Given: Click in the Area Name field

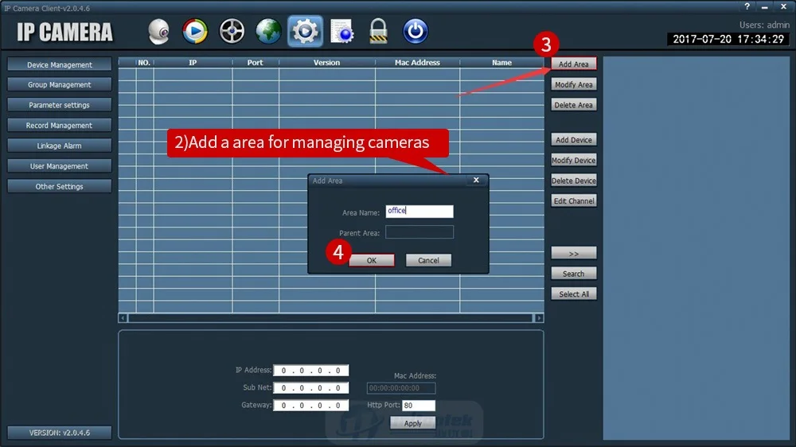Looking at the screenshot, I should pos(419,211).
